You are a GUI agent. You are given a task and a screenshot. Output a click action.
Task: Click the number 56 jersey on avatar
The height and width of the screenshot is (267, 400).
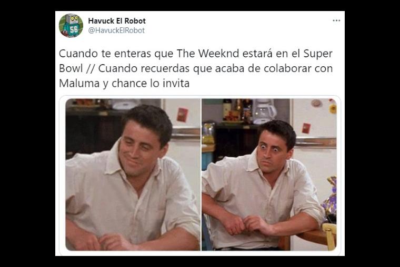click(74, 30)
